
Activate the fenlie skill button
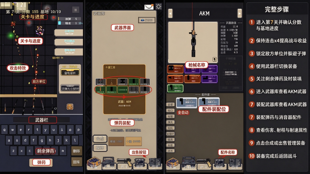tap(69, 33)
